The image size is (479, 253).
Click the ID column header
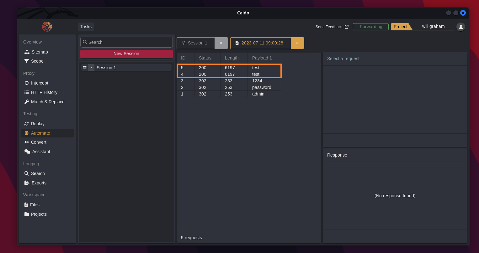pos(185,58)
